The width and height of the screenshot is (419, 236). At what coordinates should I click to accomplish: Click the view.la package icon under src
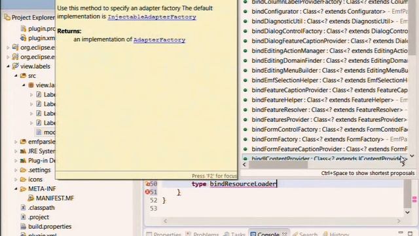pyautogui.click(x=31, y=85)
